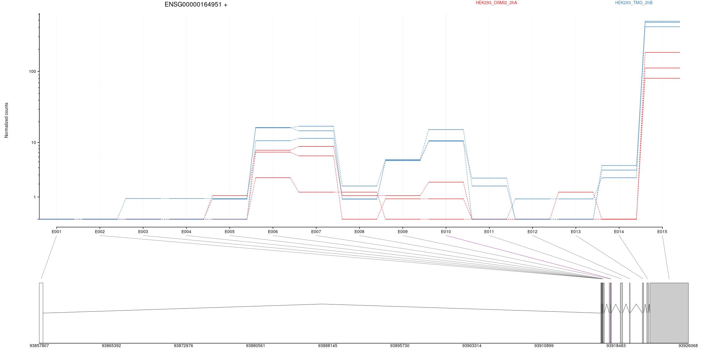Click the long intron line peak in gene model
This screenshot has height=360, width=721.
(x=322, y=304)
